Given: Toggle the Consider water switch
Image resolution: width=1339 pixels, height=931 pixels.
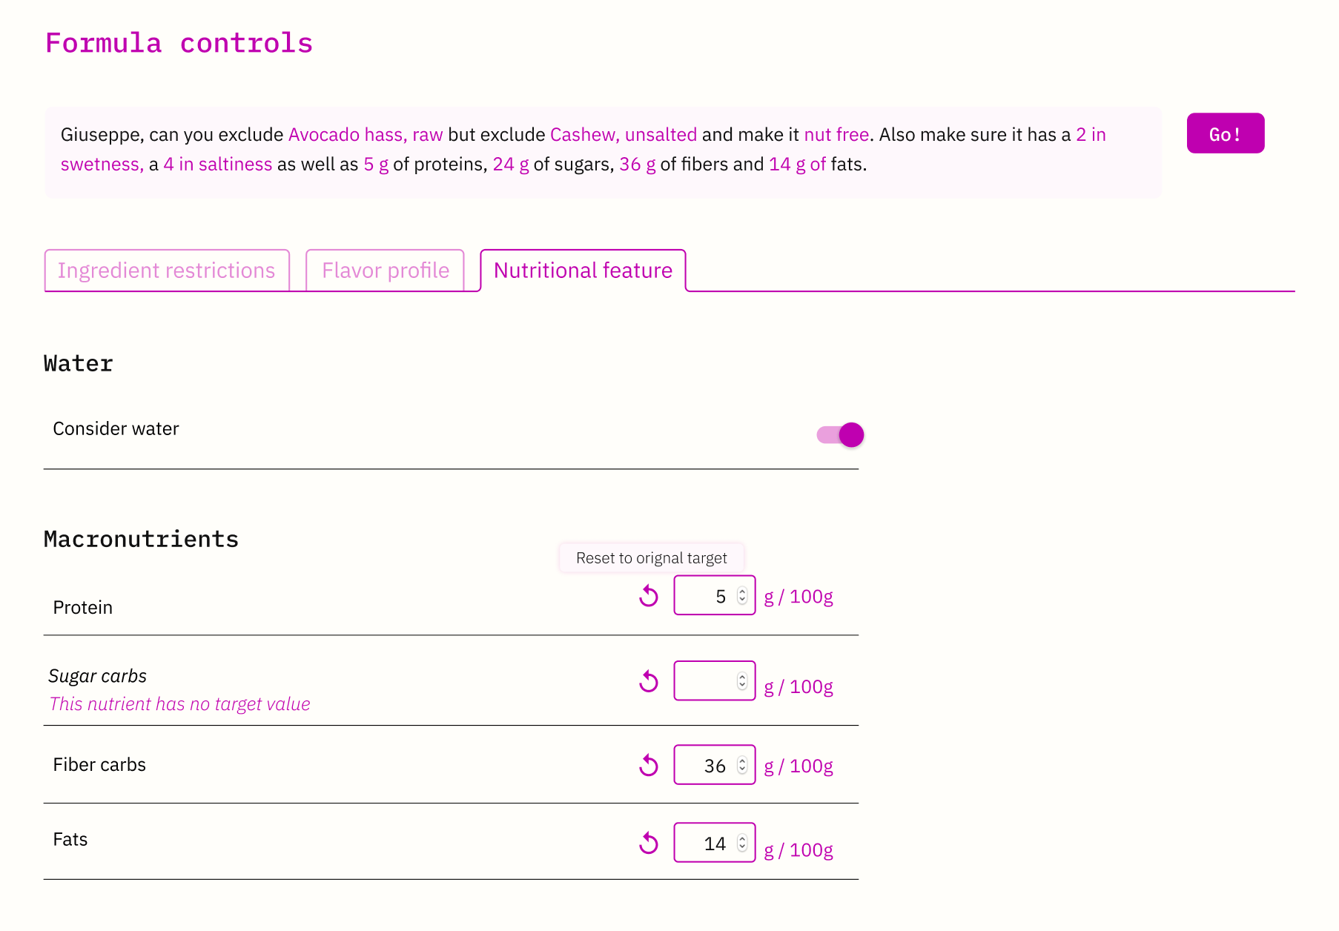Looking at the screenshot, I should point(840,434).
